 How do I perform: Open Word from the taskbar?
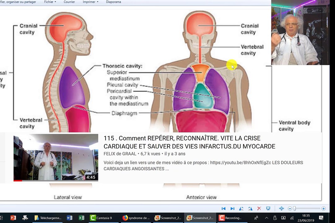pos(69,218)
